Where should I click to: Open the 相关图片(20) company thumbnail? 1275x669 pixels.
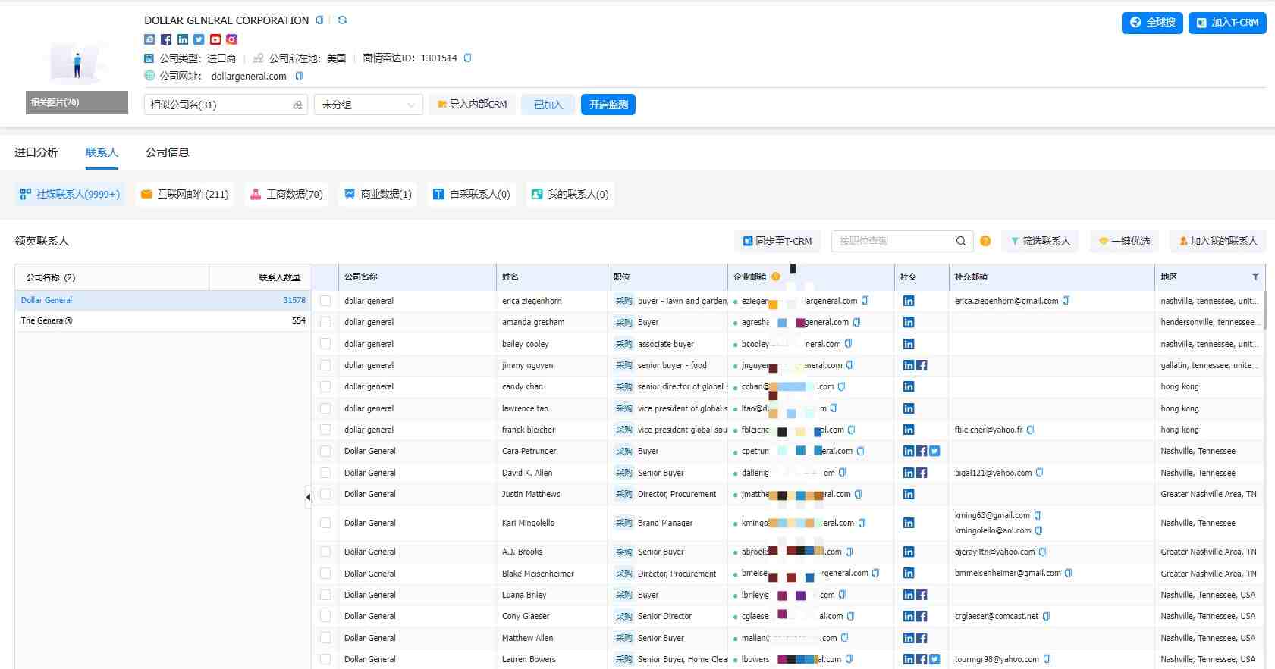[x=77, y=64]
